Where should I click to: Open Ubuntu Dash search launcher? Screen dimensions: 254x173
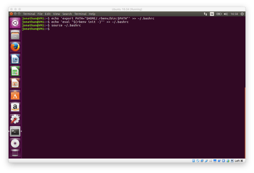pos(15,23)
